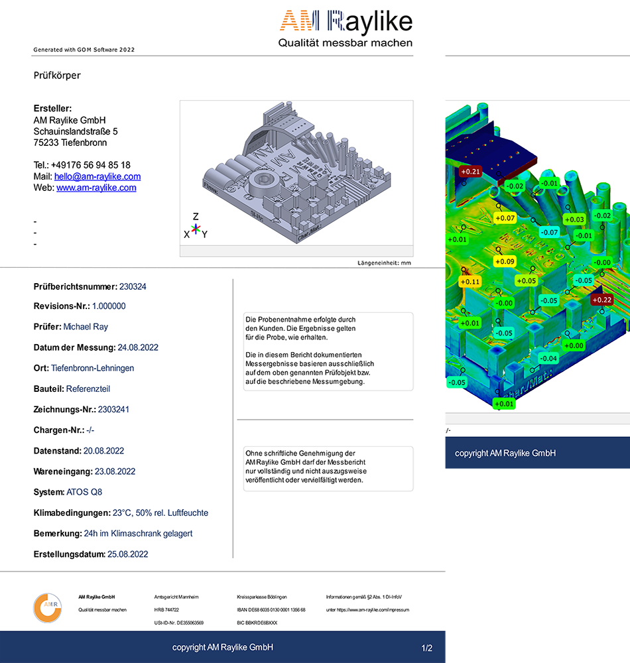Image resolution: width=630 pixels, height=663 pixels.
Task: Click the Klimabedingungen value 23°C, 50%
Action: pyautogui.click(x=160, y=513)
